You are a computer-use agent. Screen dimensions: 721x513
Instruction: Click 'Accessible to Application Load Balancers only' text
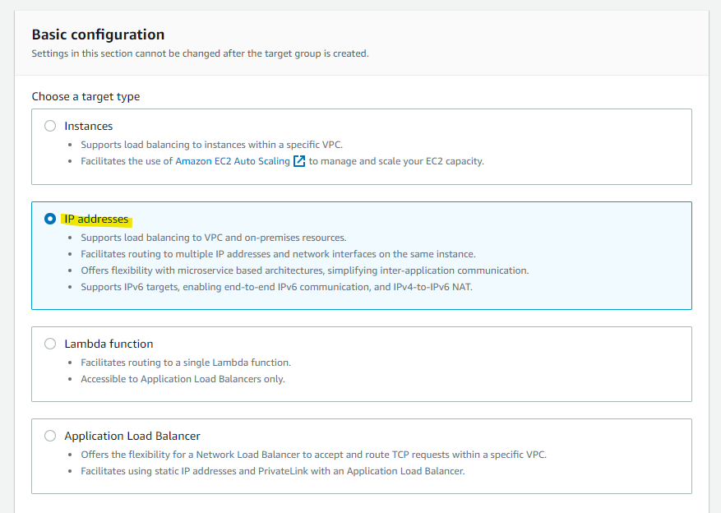(183, 379)
